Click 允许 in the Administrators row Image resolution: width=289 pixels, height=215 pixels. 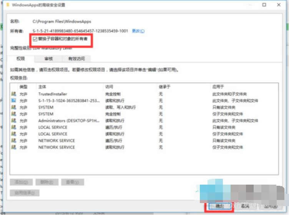tap(23, 121)
